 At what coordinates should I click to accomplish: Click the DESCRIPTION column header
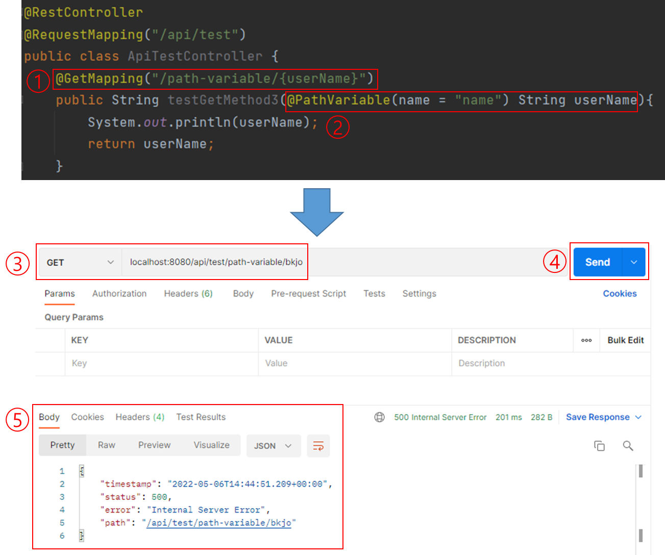tap(487, 340)
